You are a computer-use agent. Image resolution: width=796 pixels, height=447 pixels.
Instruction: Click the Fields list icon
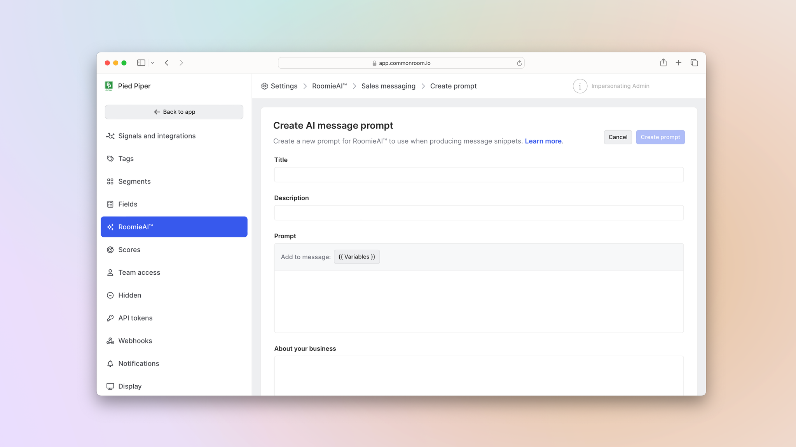click(x=110, y=204)
